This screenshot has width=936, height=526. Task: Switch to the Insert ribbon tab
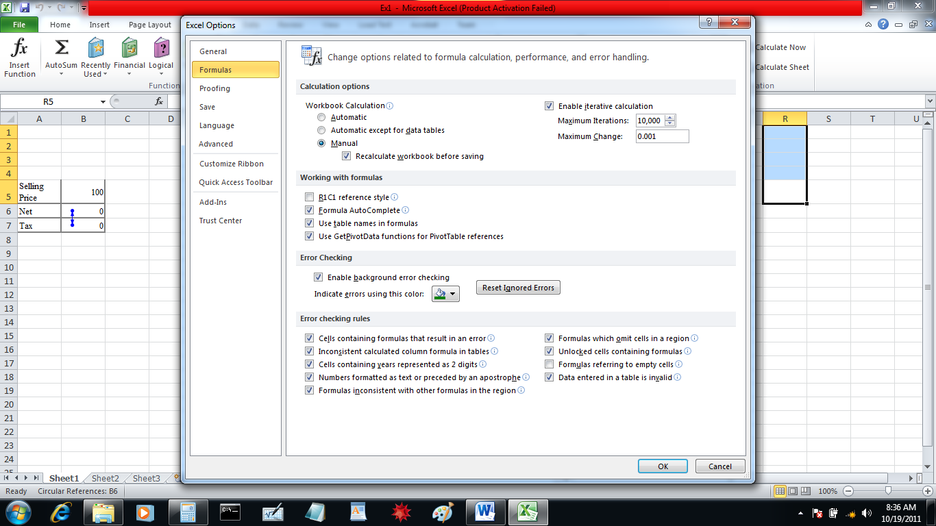(99, 25)
